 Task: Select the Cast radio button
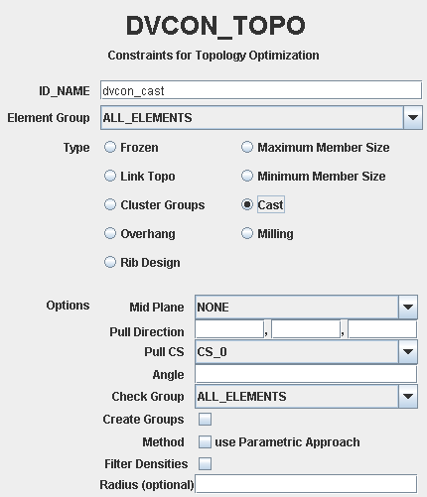247,204
